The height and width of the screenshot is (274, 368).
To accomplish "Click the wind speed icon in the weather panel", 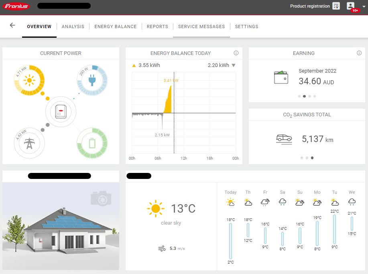I will [162, 248].
